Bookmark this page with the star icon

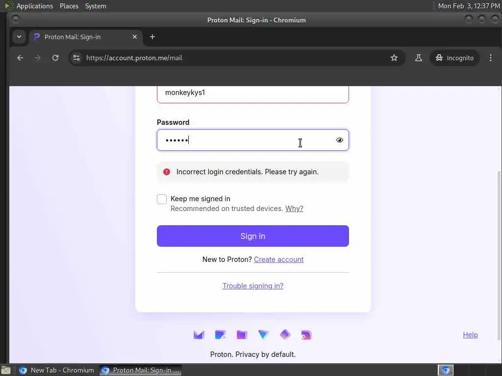(394, 58)
